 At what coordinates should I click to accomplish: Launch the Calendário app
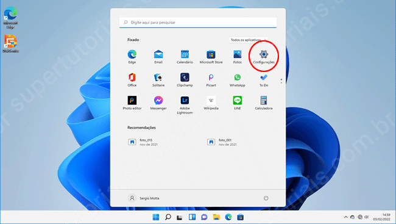pyautogui.click(x=185, y=57)
